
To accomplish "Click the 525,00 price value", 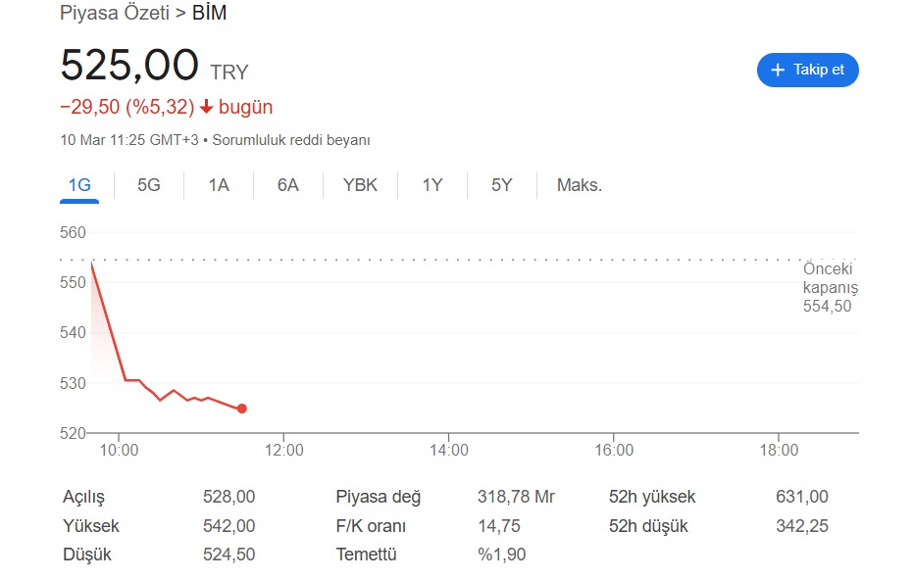I will (x=129, y=66).
